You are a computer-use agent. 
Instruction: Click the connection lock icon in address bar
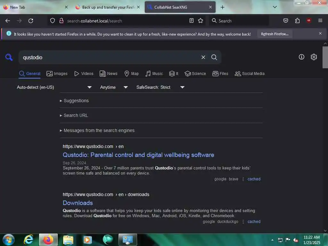tap(61, 20)
